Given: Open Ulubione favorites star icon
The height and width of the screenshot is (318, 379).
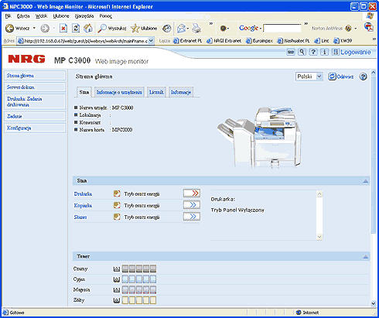Looking at the screenshot, I should coord(135,28).
